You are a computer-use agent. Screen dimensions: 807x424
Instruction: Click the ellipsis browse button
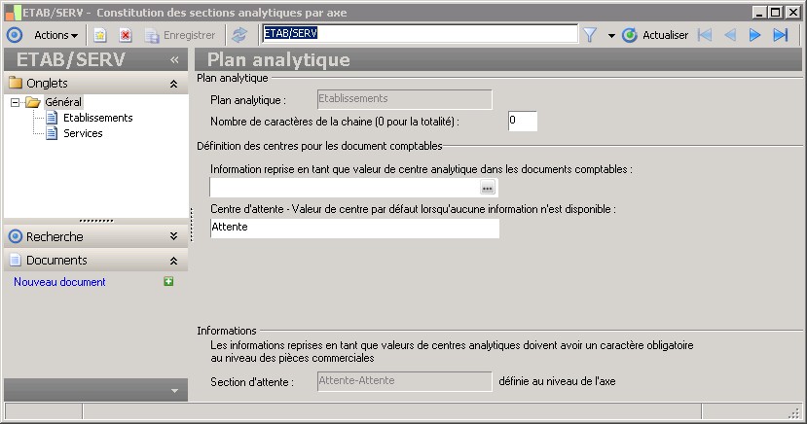click(x=488, y=188)
